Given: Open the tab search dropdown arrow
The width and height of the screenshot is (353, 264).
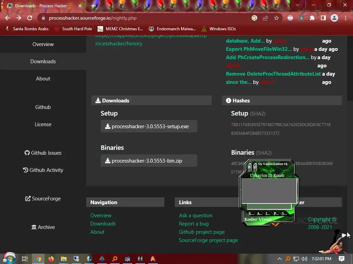Looking at the screenshot, I should pyautogui.click(x=297, y=5).
